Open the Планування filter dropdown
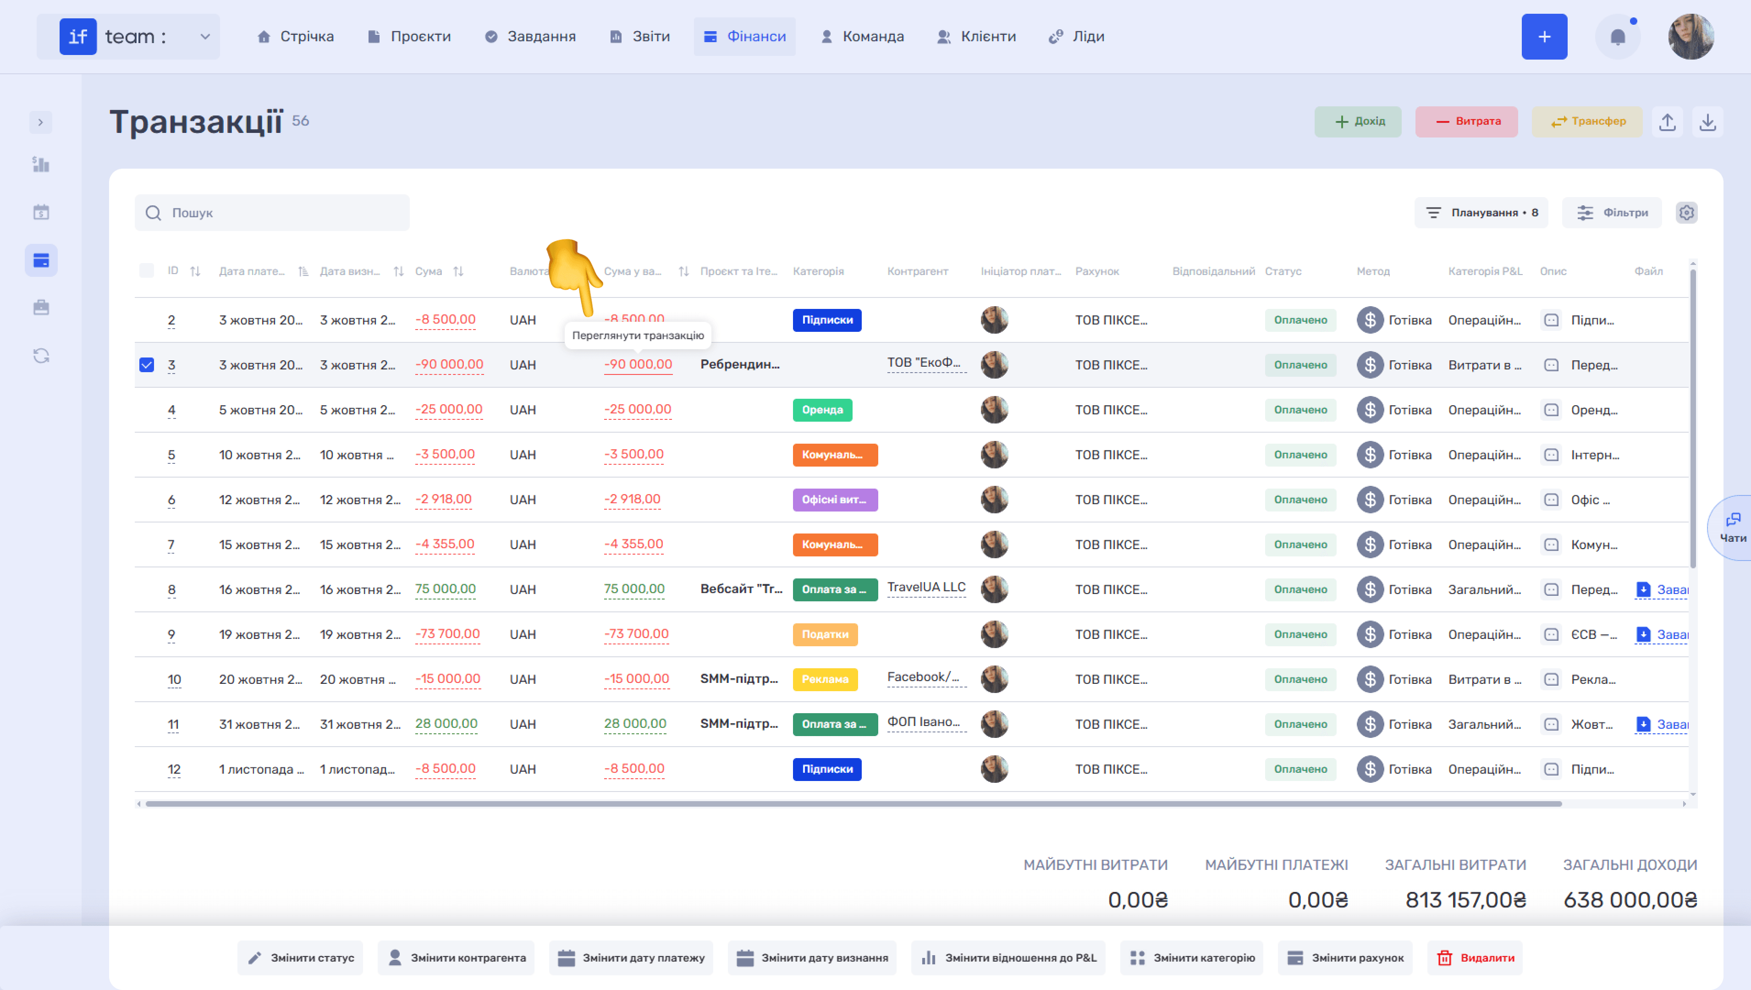Screen dimensions: 1751x990 click(1481, 213)
